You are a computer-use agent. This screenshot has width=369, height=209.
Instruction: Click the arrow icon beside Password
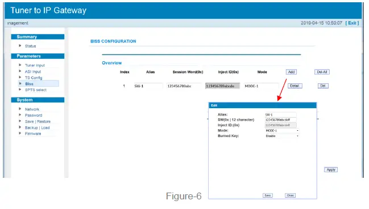tap(20, 115)
